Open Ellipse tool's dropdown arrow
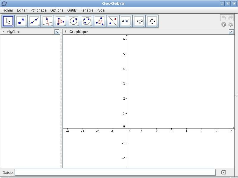Screen dimensions: 238x178 pyautogui.click(x=91, y=26)
